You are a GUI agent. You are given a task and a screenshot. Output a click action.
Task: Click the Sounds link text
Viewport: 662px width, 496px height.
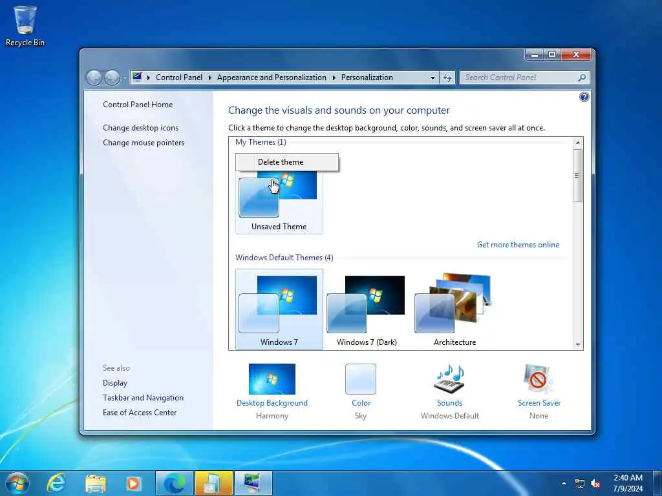tap(450, 403)
